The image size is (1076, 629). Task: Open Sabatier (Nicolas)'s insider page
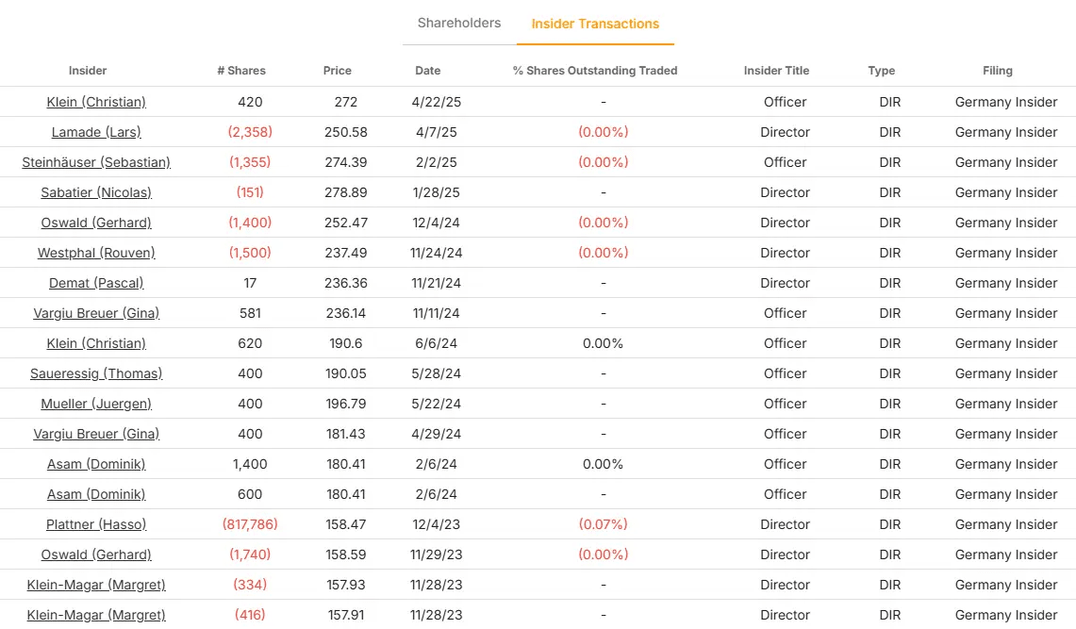click(95, 192)
